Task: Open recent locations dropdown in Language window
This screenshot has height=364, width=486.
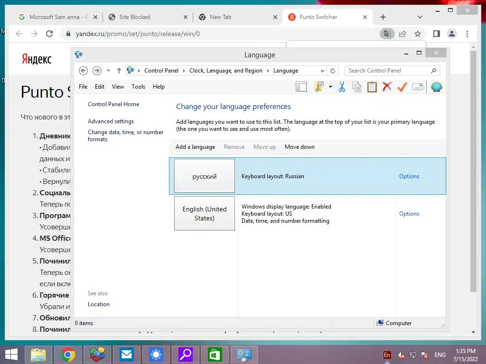Action: point(108,71)
